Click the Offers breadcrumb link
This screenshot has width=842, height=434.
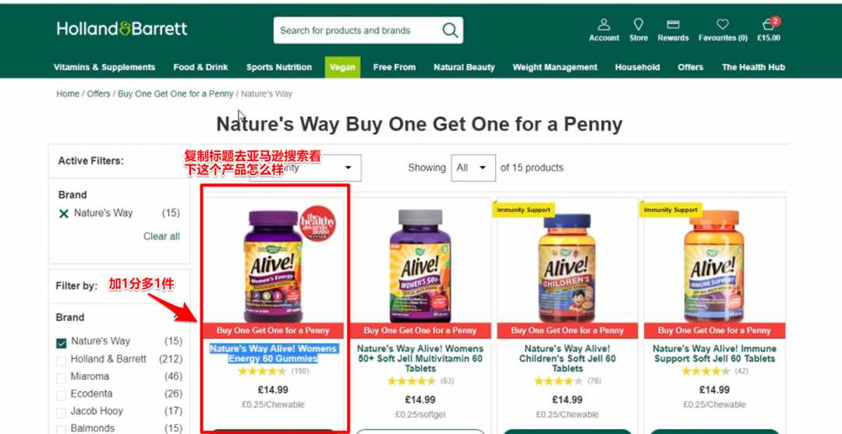(x=98, y=94)
